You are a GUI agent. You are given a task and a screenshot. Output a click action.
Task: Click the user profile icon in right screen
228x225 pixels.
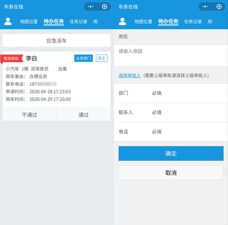[x=122, y=21]
